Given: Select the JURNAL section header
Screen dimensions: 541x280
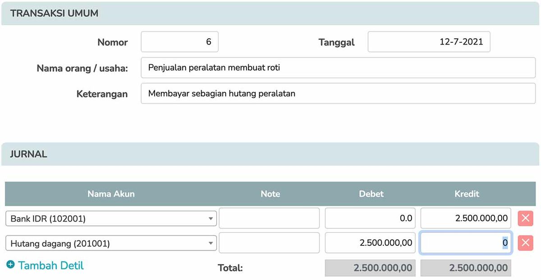Looking at the screenshot, I should pos(28,154).
